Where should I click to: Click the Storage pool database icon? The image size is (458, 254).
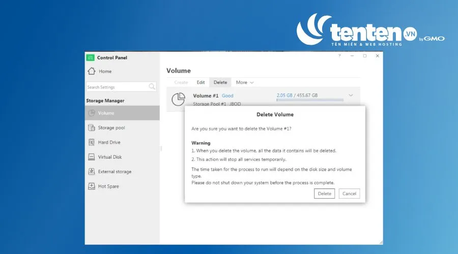tap(92, 128)
